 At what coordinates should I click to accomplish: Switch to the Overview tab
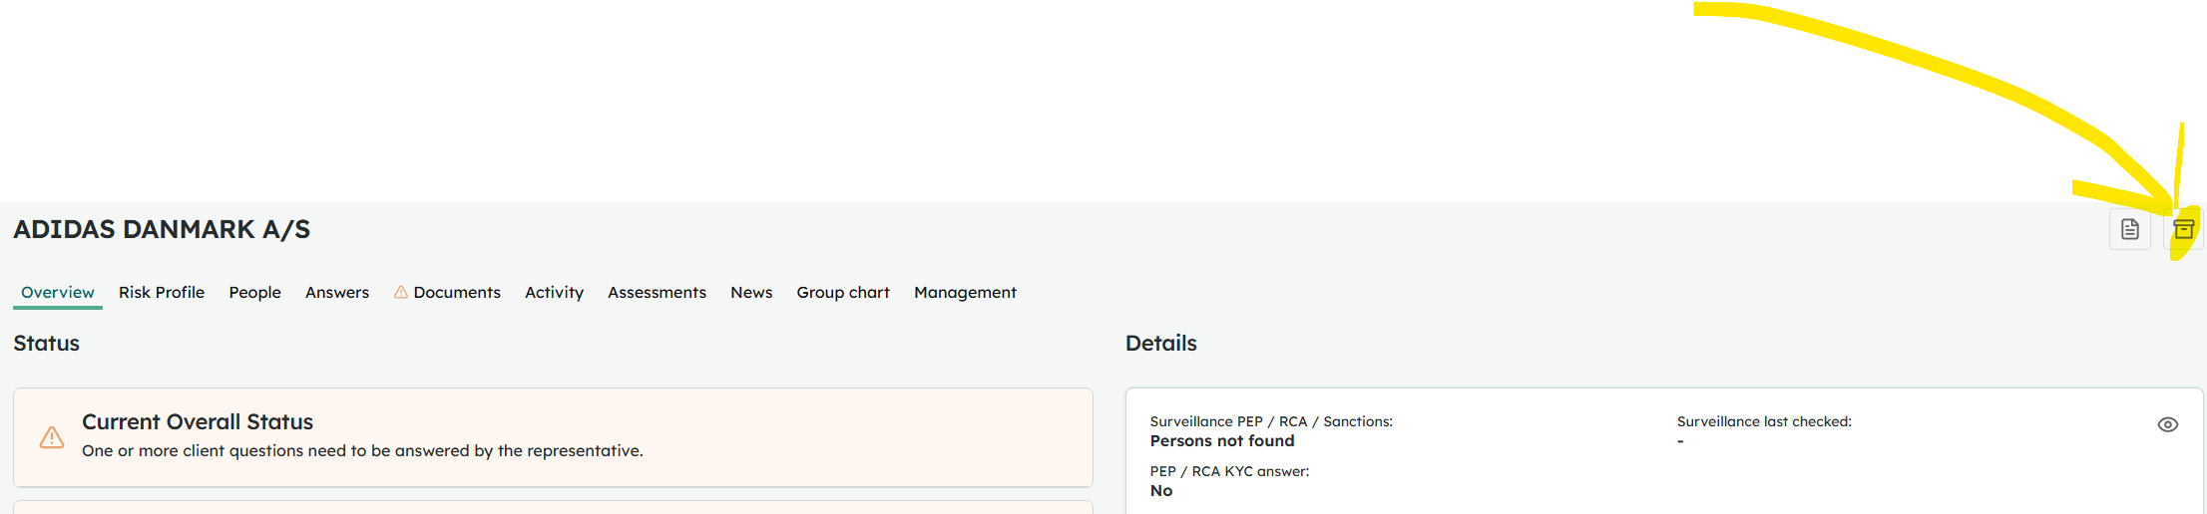[x=58, y=292]
